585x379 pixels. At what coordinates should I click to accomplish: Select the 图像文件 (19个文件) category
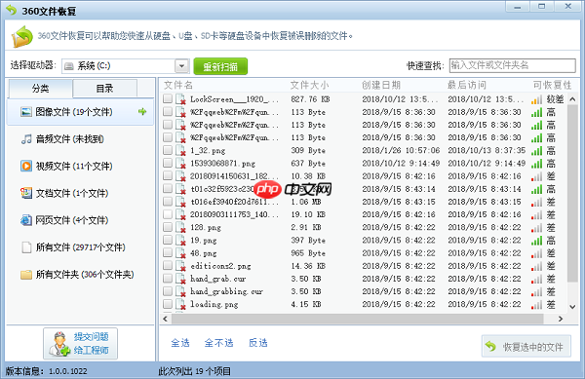(80, 112)
